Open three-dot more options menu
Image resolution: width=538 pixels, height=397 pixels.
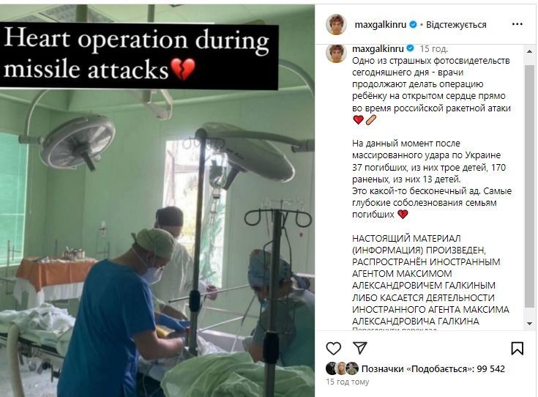517,24
